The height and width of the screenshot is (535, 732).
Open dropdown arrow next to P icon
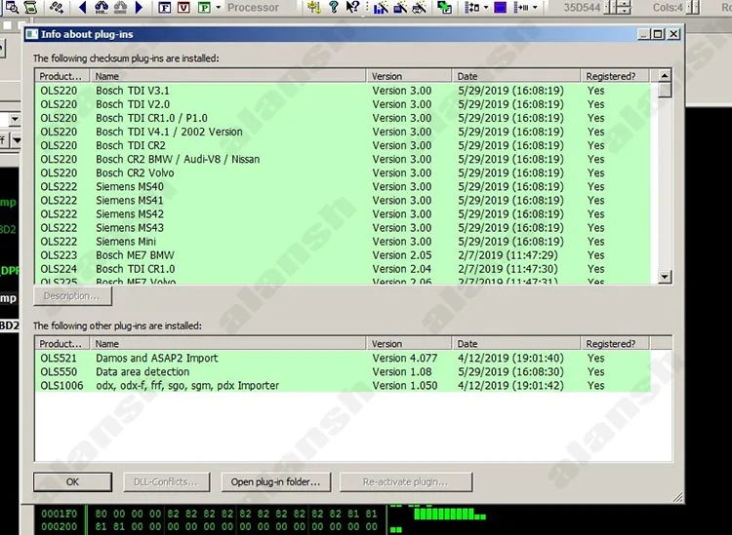coord(218,8)
